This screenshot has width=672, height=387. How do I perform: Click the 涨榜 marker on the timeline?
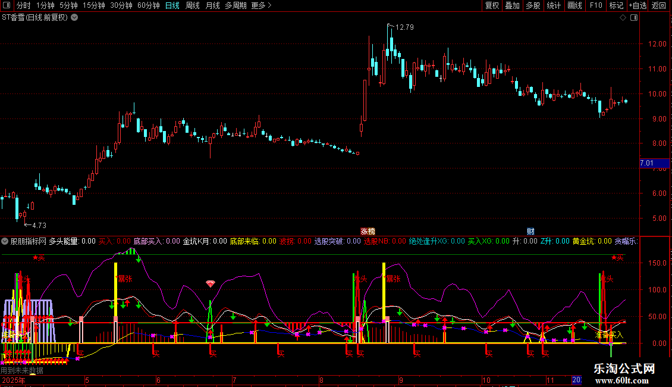(368, 231)
